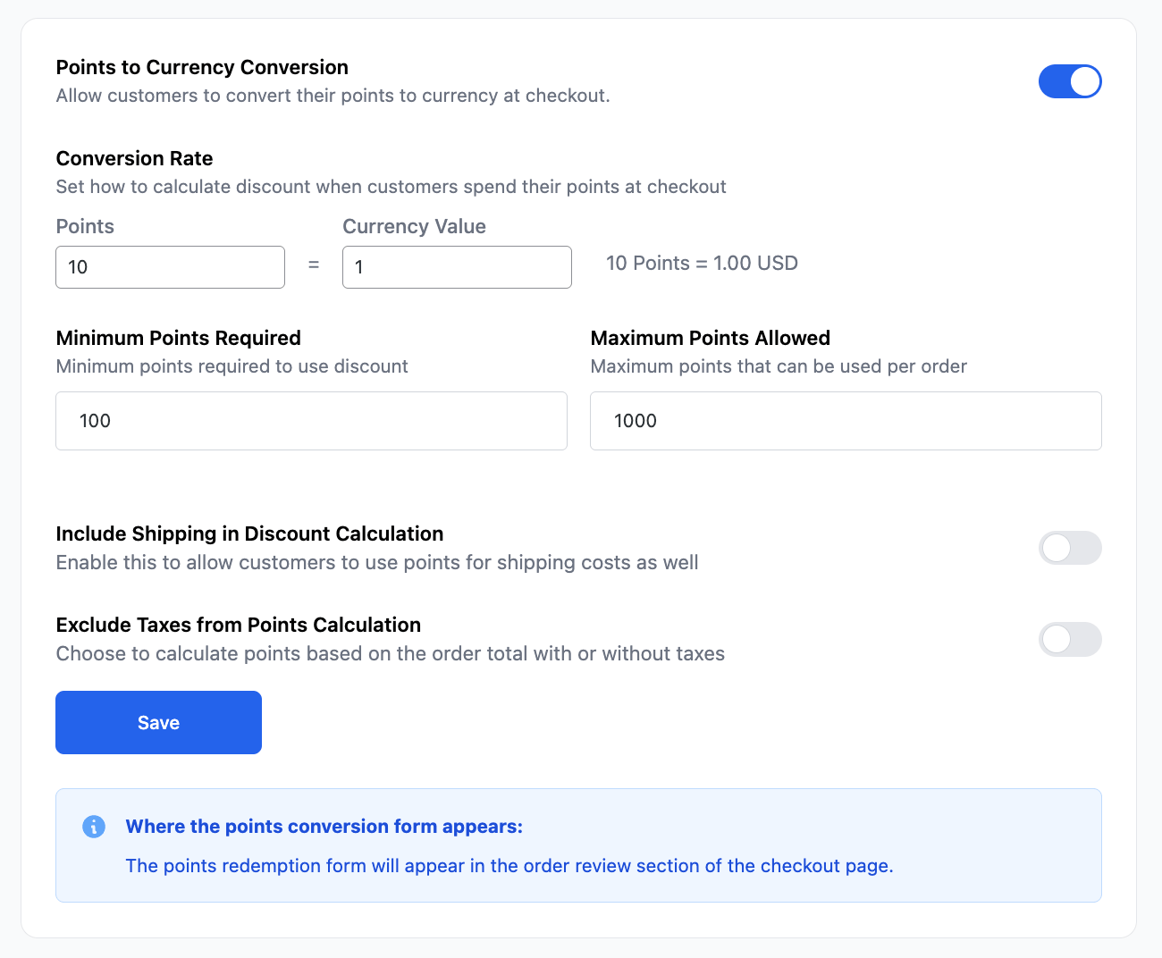Enable Include Shipping in Discount Calculation
The width and height of the screenshot is (1162, 958).
pos(1070,548)
